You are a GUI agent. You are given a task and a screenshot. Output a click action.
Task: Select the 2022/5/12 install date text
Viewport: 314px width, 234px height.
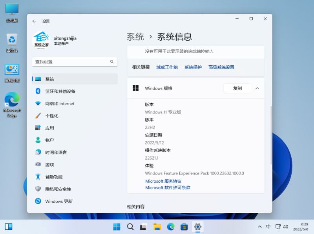(154, 143)
